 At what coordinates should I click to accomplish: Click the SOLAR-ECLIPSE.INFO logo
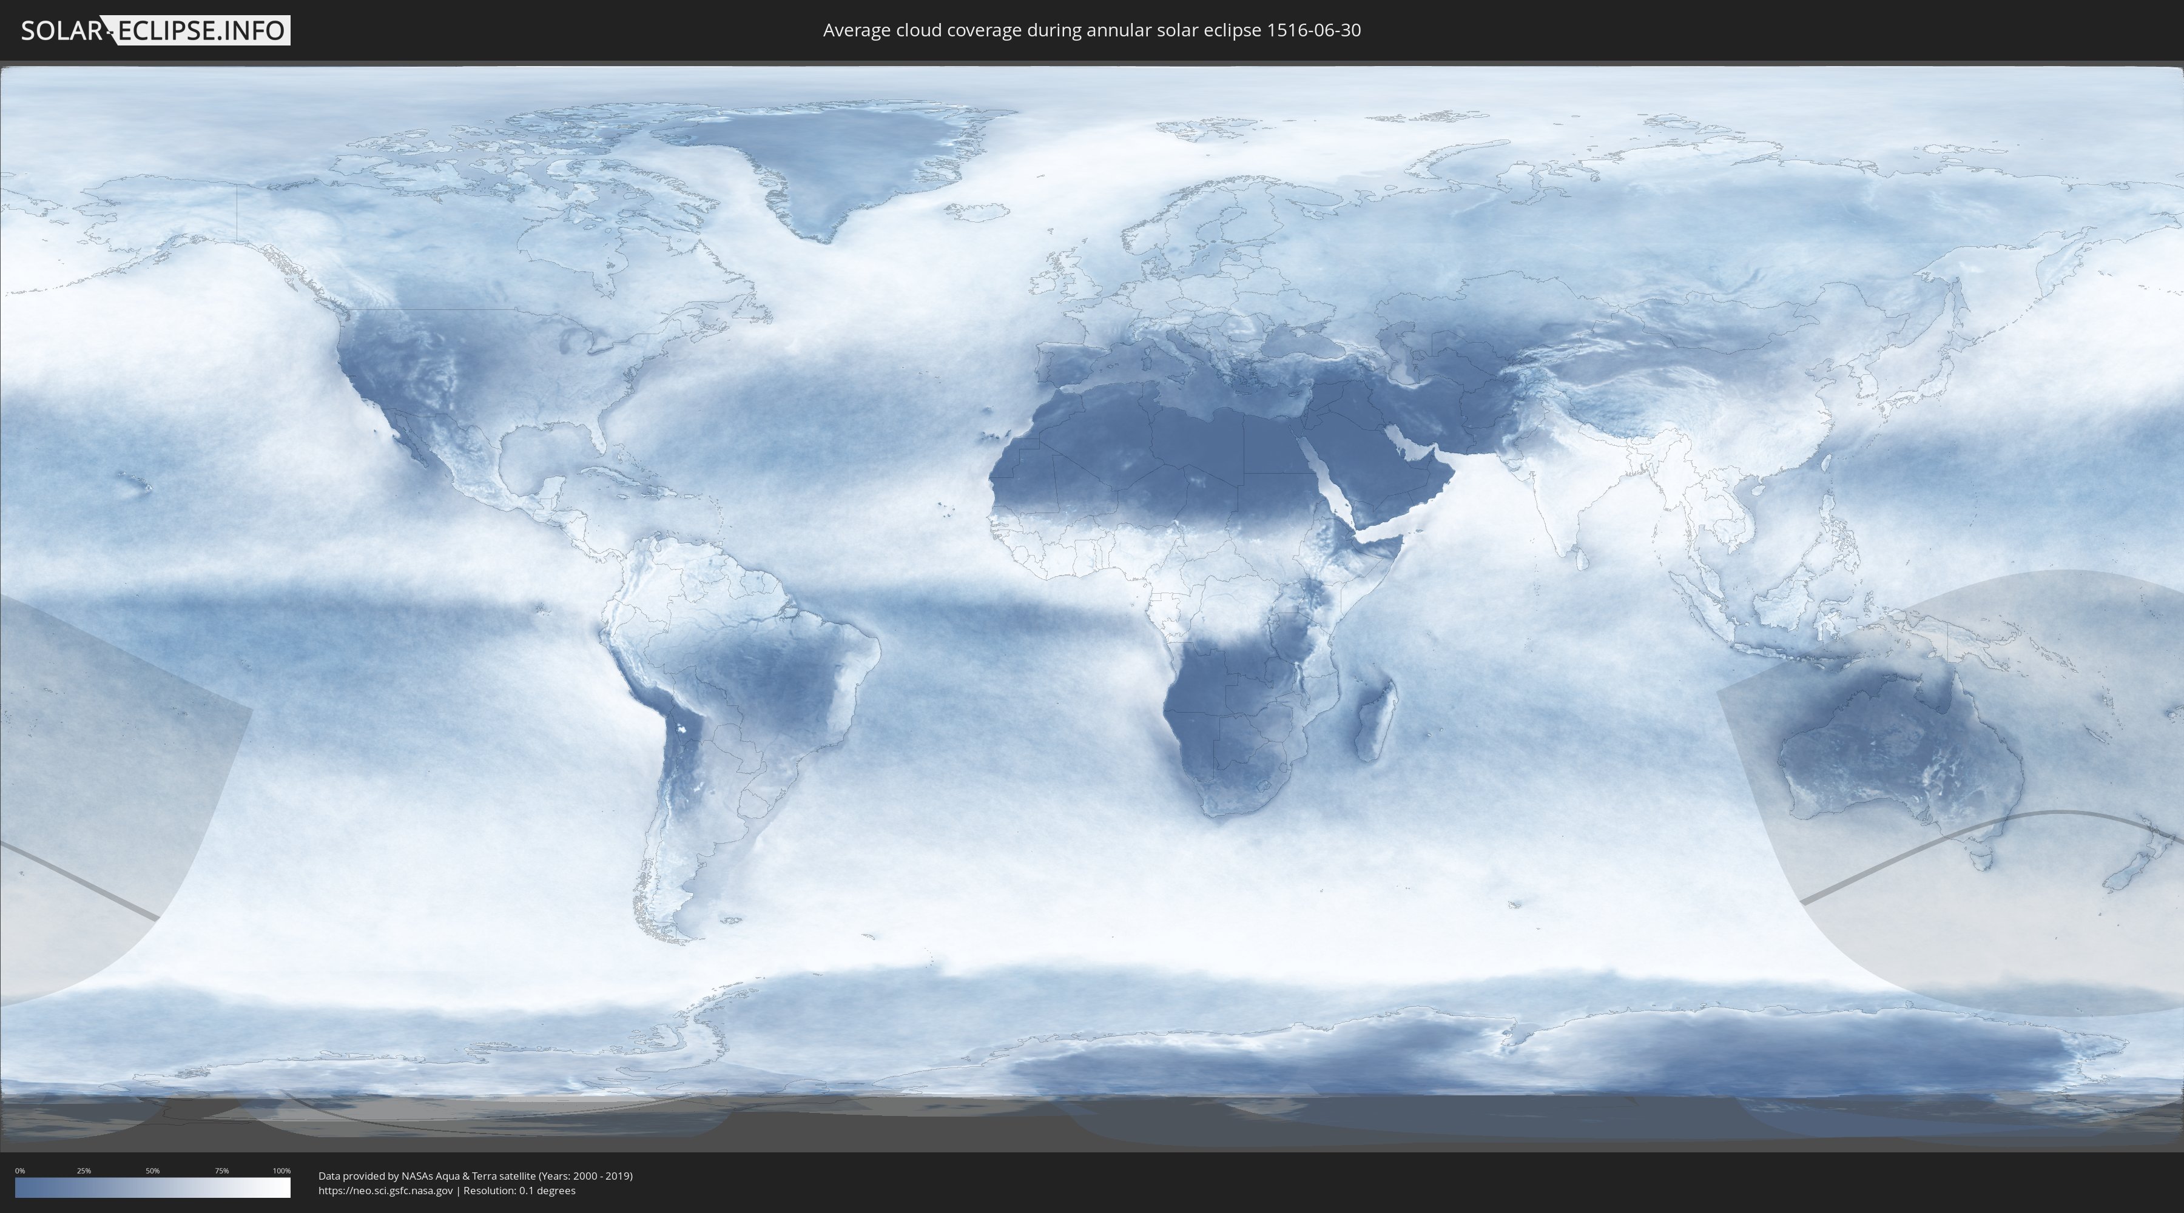pyautogui.click(x=155, y=30)
